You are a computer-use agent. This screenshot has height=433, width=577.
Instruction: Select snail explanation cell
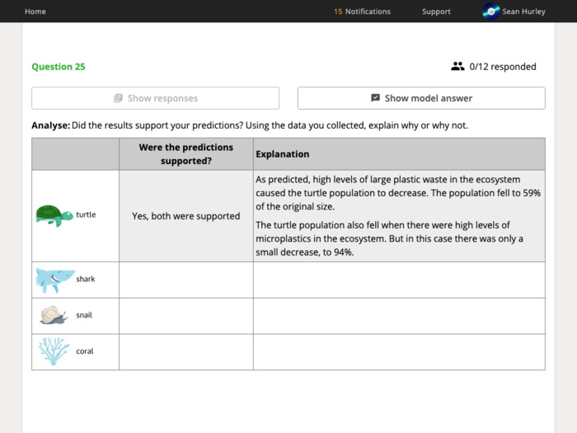coord(399,316)
